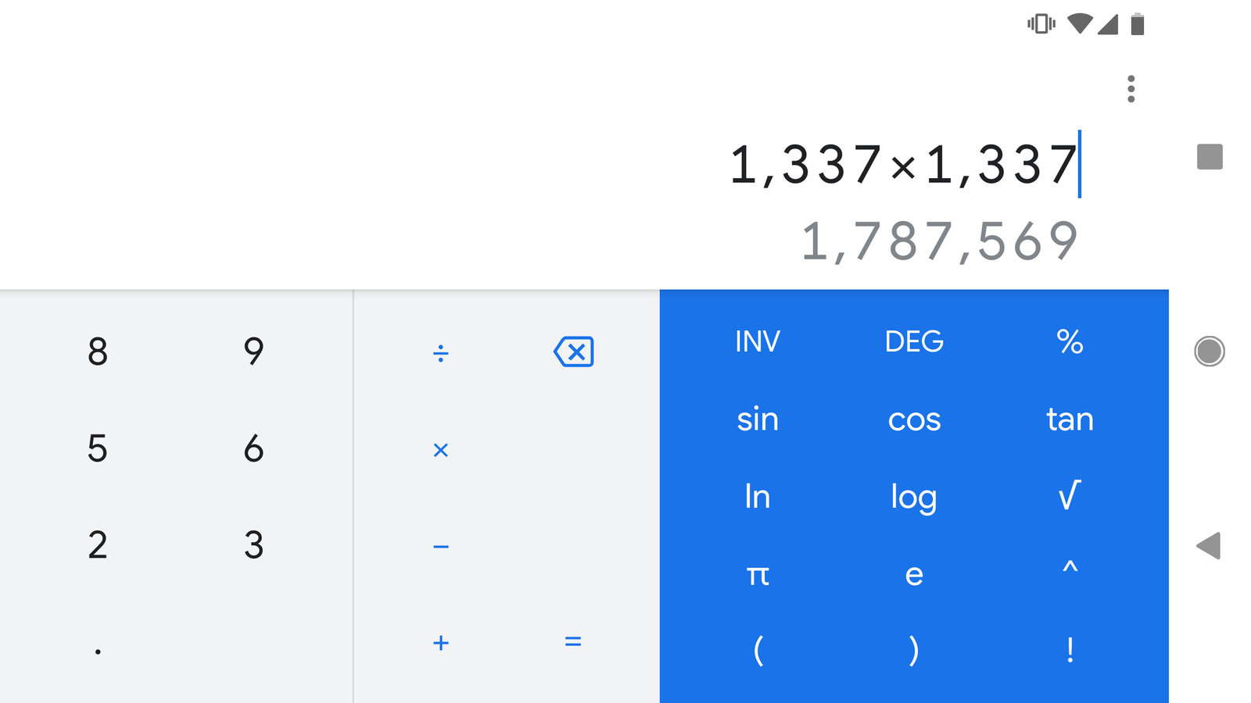Tap the backspace delete icon
Image resolution: width=1251 pixels, height=703 pixels.
point(573,351)
